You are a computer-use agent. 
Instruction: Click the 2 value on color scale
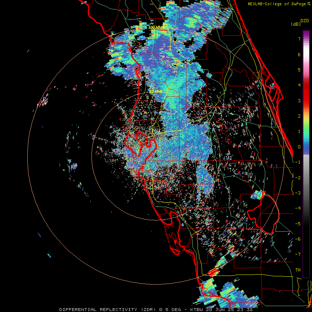[x=299, y=116]
